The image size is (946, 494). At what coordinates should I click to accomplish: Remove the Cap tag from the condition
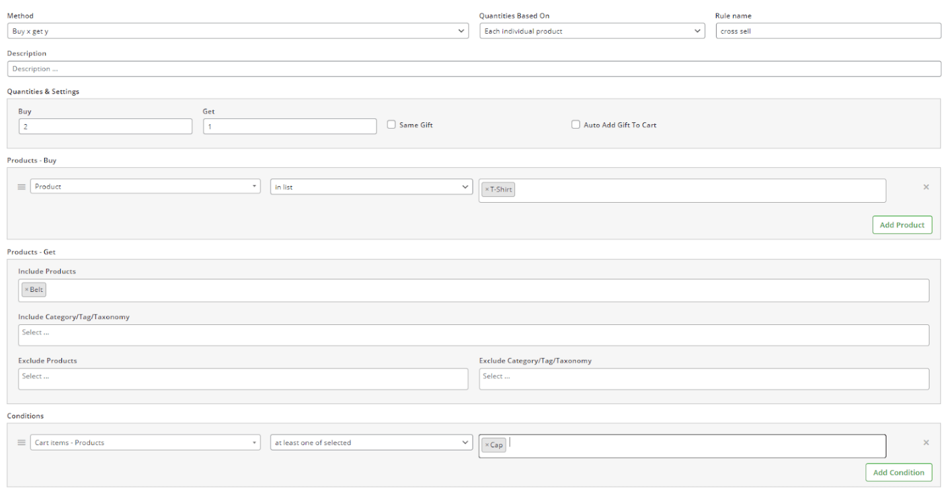click(x=488, y=444)
